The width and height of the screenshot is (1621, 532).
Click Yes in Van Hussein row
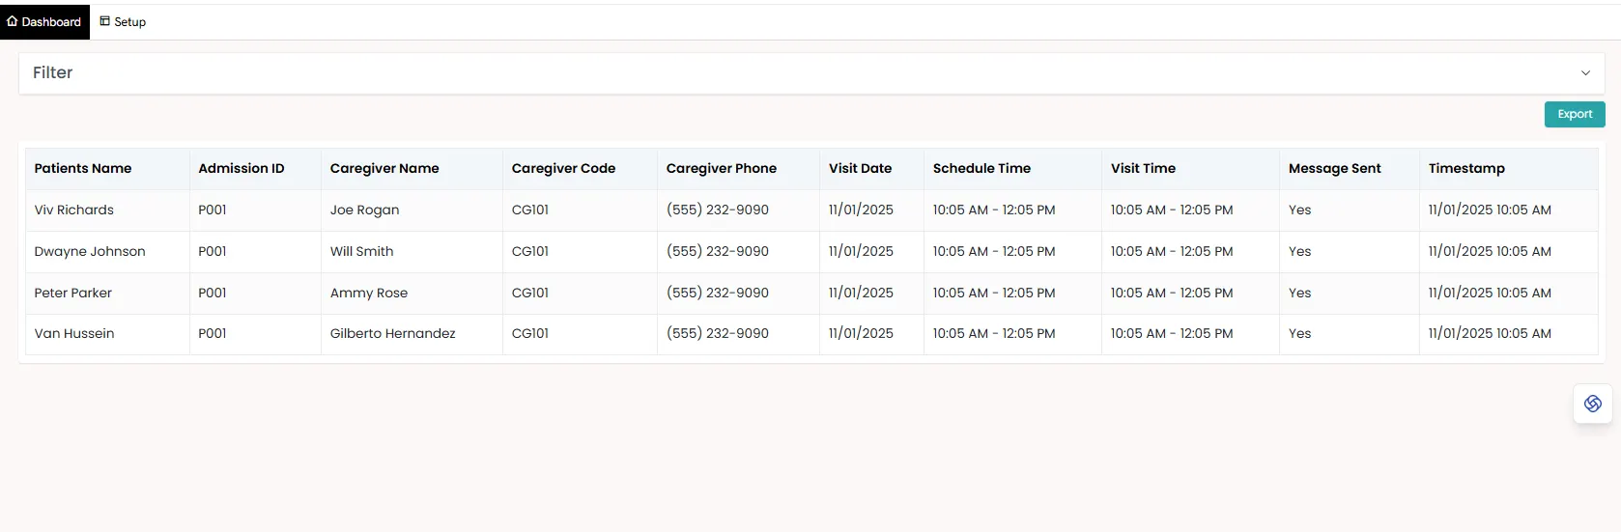(1299, 333)
